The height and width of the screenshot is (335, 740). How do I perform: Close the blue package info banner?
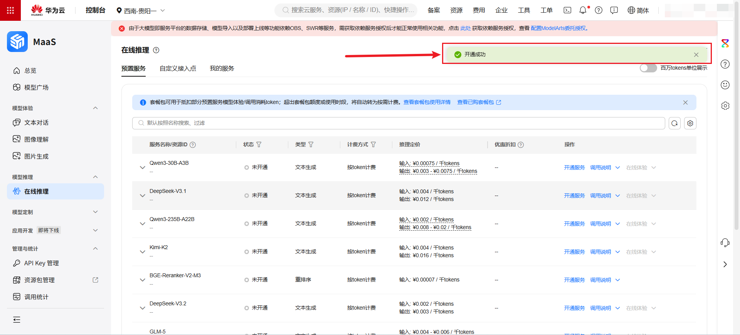pyautogui.click(x=685, y=102)
